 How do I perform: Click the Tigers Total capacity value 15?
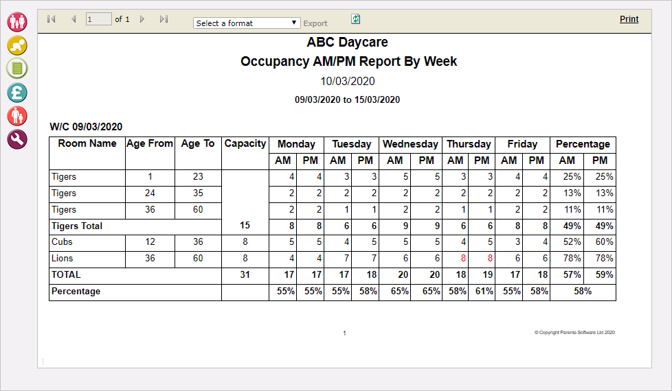pos(245,226)
